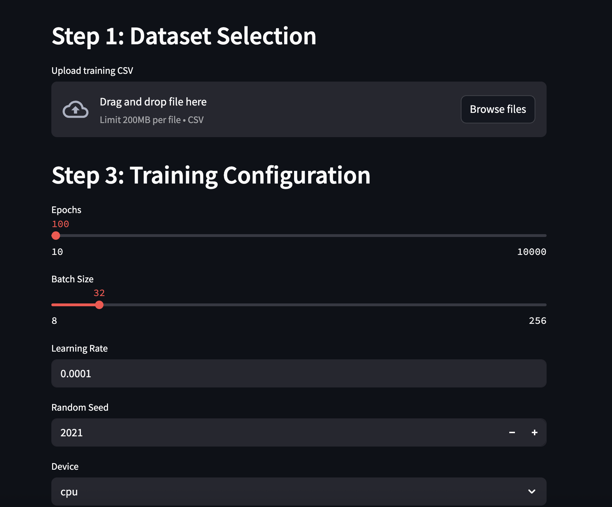
Task: Increase Random Seed with plus button
Action: (x=535, y=432)
